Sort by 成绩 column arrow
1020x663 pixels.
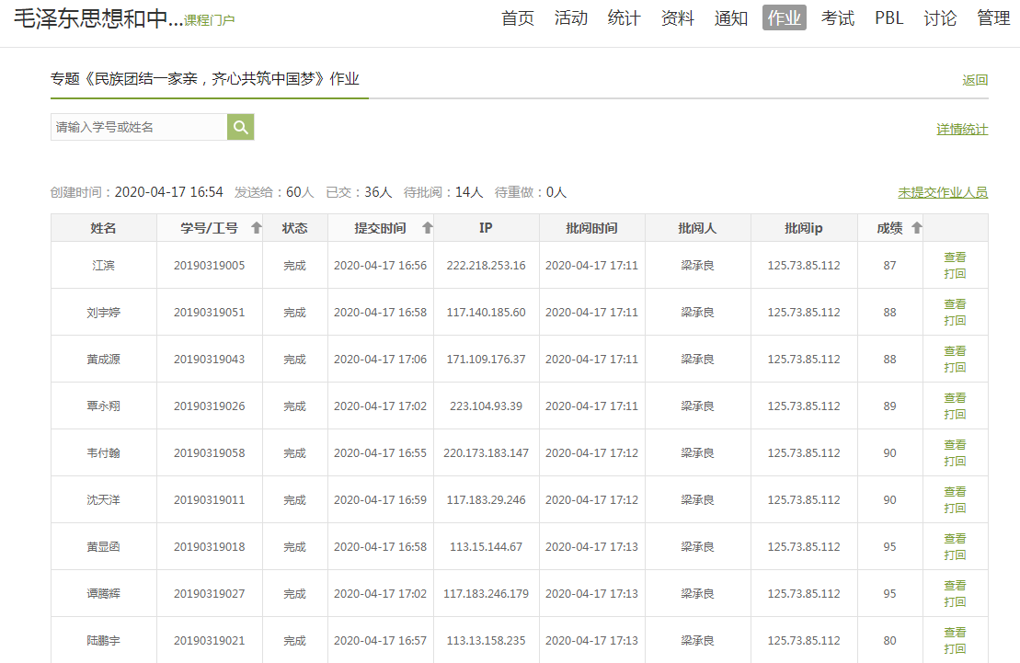pos(916,228)
